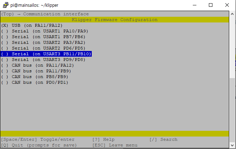Click the [/] Search hint

[x=164, y=139]
